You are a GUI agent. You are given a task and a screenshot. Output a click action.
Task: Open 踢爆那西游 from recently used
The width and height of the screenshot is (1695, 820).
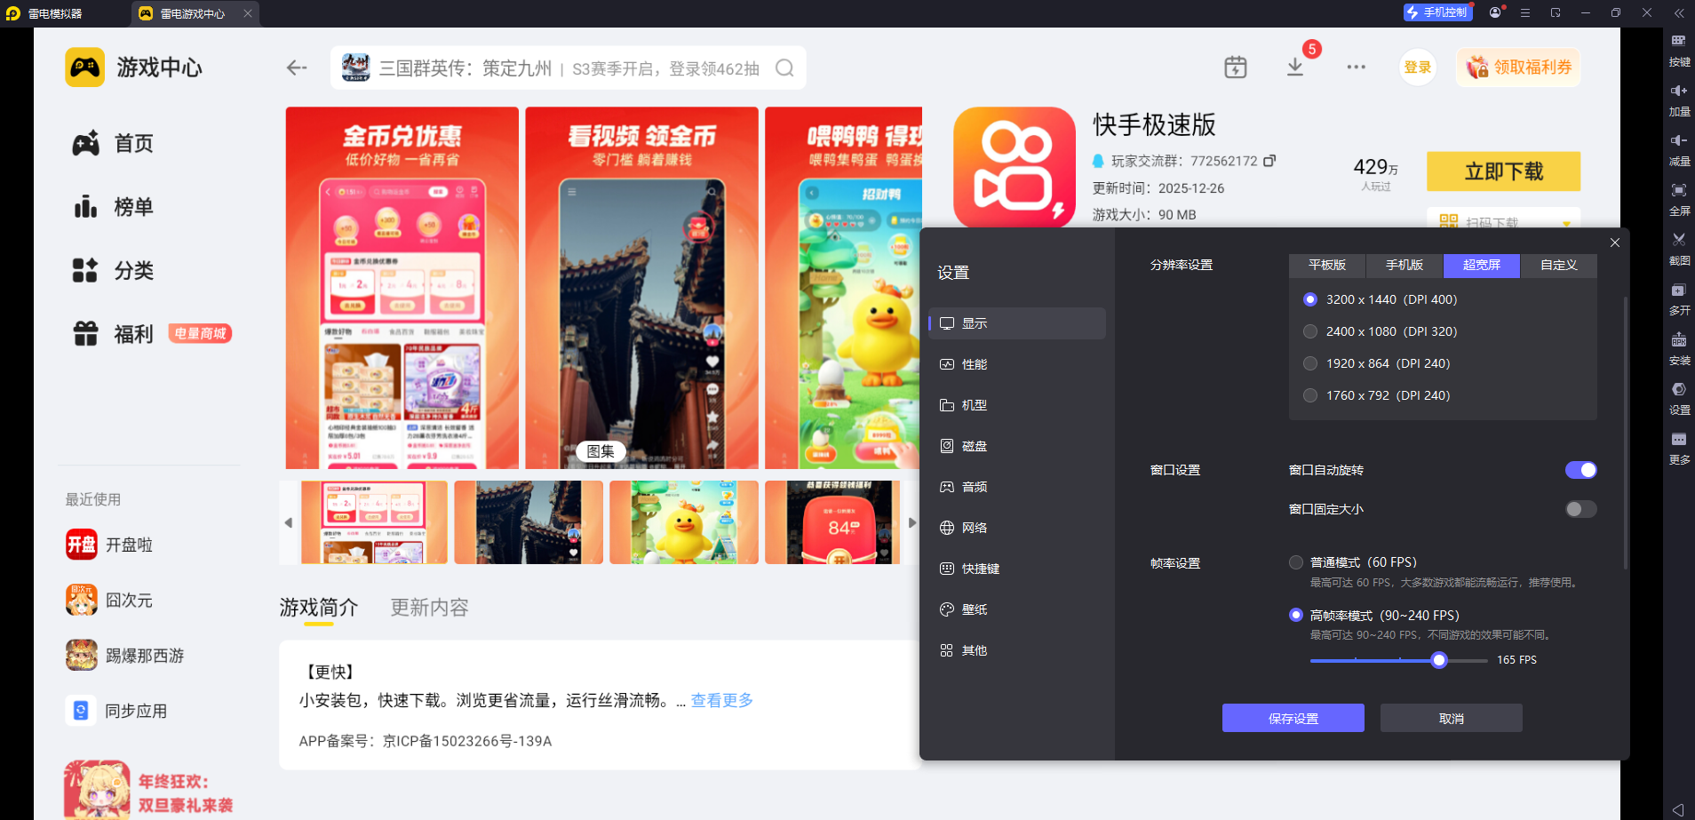124,656
